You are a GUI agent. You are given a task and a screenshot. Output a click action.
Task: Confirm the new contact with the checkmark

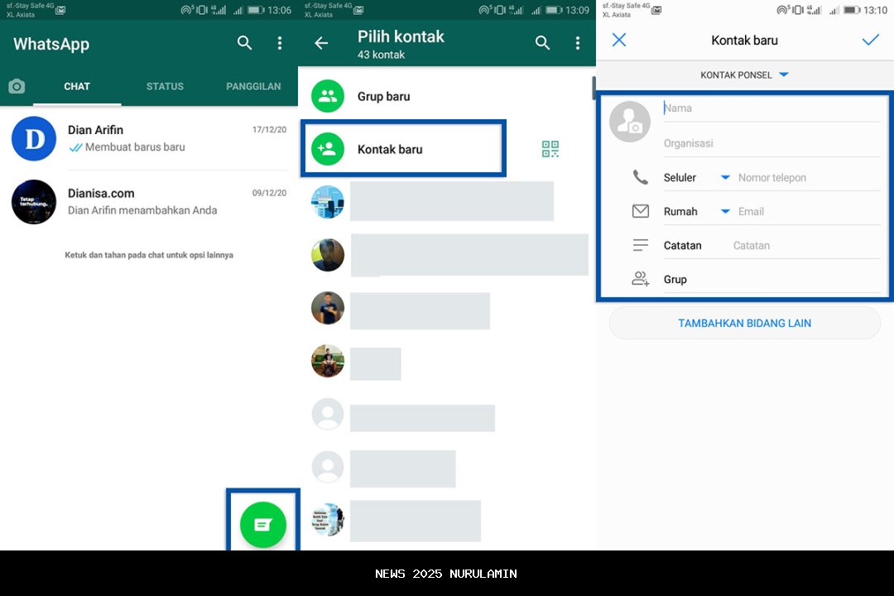tap(870, 40)
